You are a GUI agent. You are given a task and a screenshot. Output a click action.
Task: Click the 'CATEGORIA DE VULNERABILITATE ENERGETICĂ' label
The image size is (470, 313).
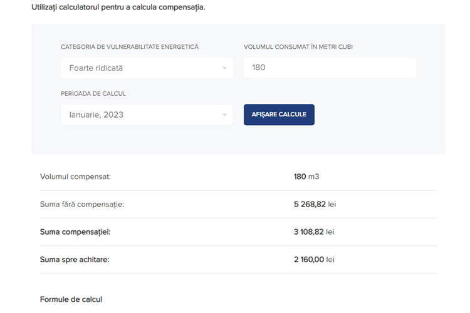(130, 47)
